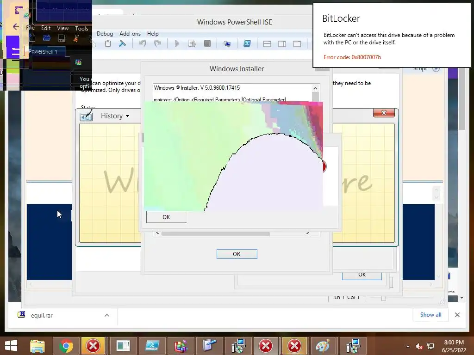Open the Edit menu
The width and height of the screenshot is (474, 355).
pyautogui.click(x=46, y=28)
